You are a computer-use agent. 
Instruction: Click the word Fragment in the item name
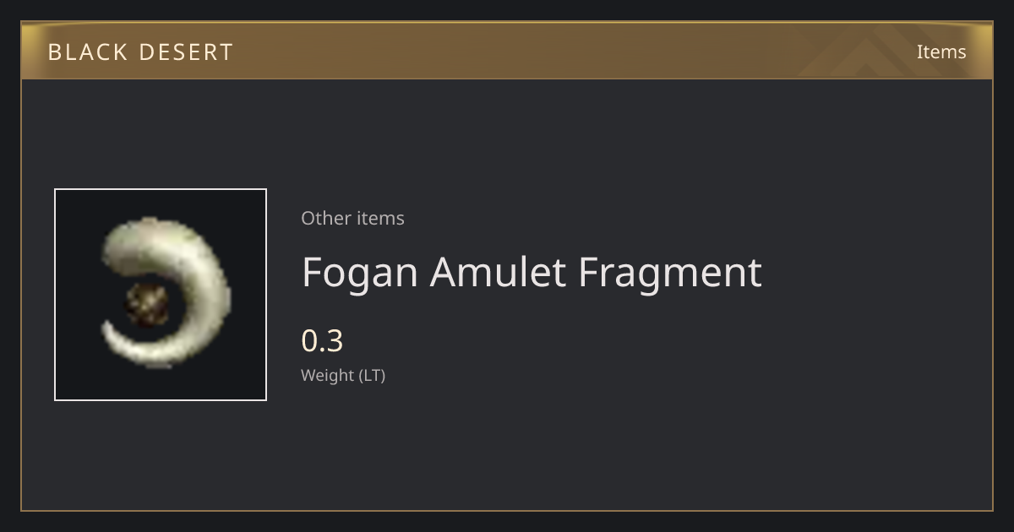click(x=670, y=274)
